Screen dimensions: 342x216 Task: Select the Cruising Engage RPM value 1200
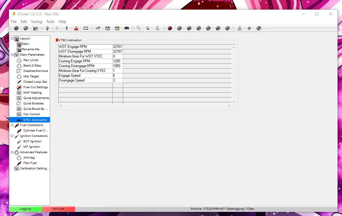click(118, 61)
